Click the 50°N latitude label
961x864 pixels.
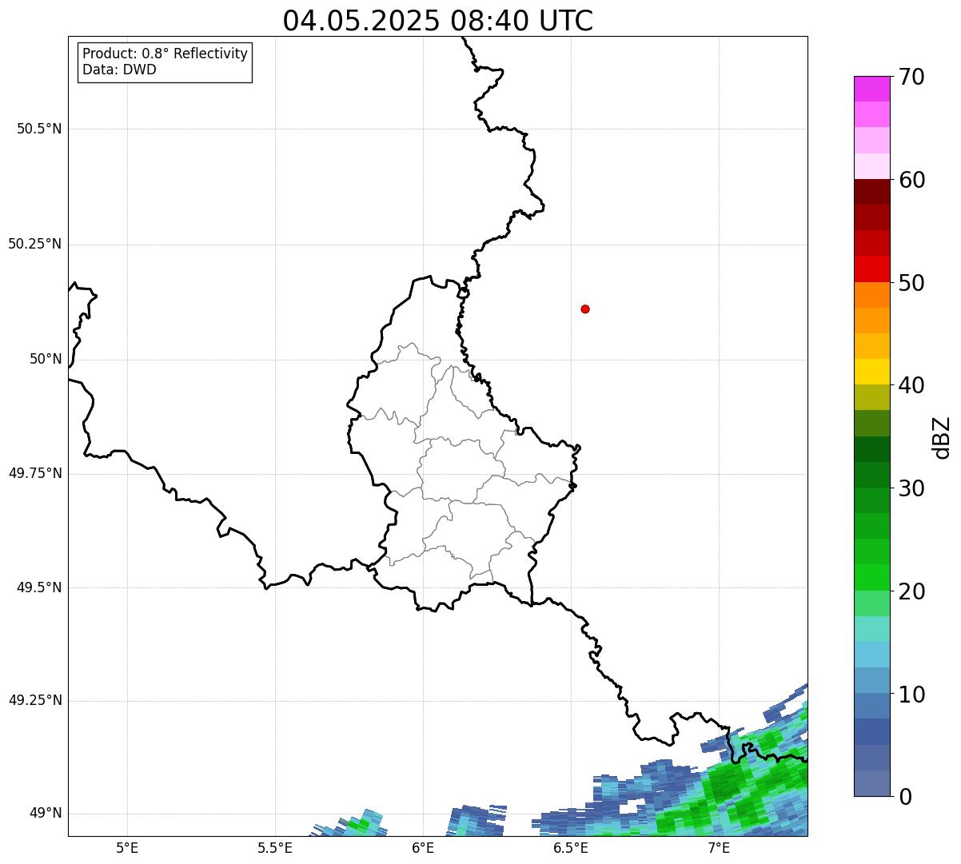(x=46, y=359)
